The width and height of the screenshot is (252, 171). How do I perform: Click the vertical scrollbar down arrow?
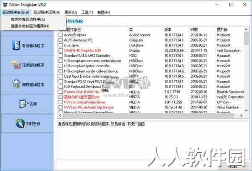246,110
